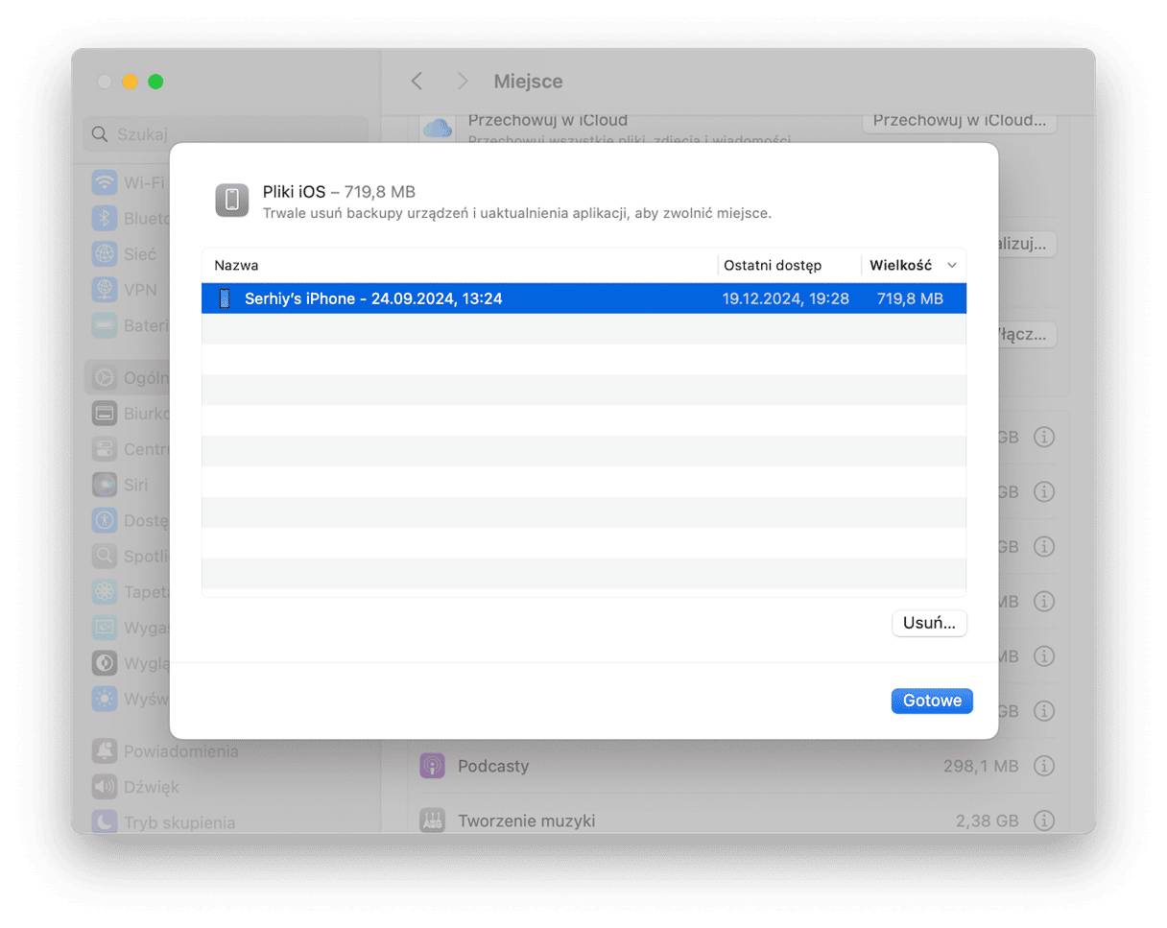Click the Usuń… delete button
Screen dimensions: 1167x928
[x=929, y=623]
